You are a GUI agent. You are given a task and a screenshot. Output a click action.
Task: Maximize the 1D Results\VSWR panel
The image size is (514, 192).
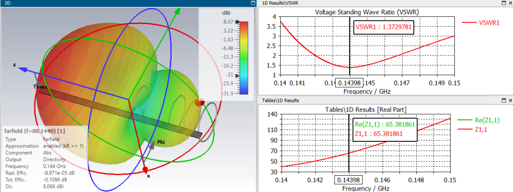click(x=504, y=3)
